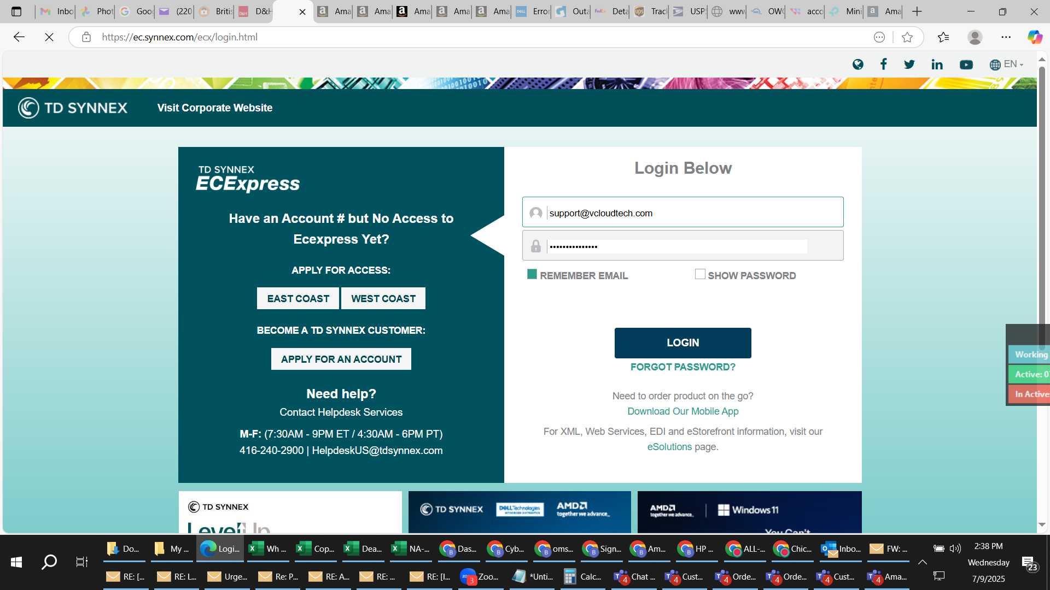1050x590 pixels.
Task: Open Visit Corporate Website link
Action: [x=215, y=108]
